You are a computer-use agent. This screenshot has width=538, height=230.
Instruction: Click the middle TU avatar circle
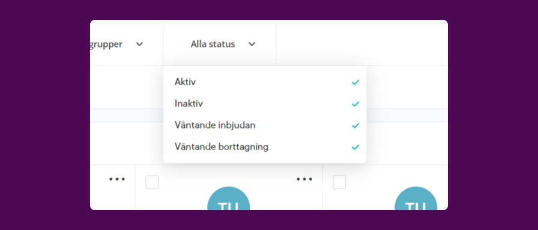click(229, 199)
